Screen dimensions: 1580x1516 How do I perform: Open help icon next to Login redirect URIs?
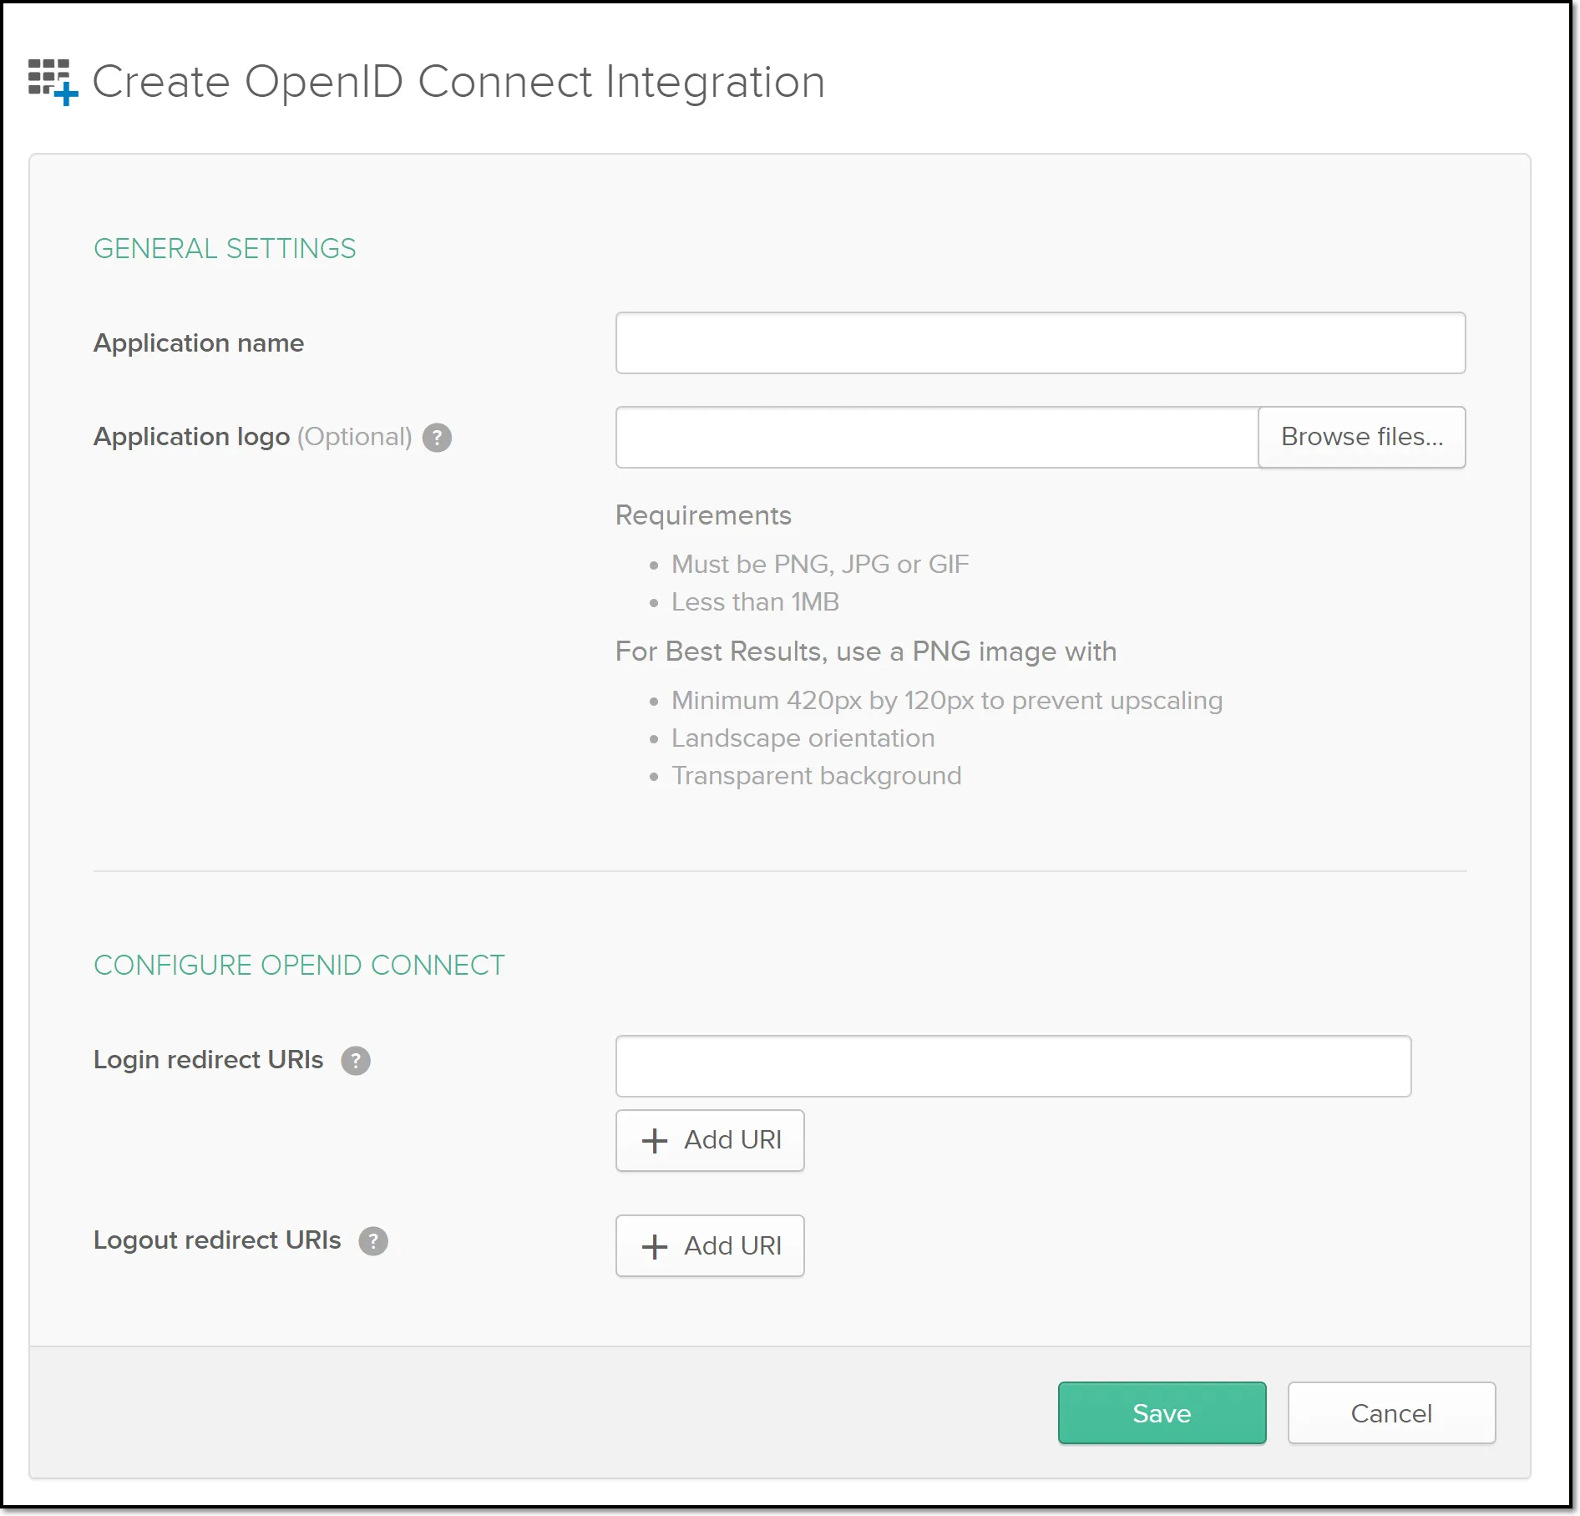click(356, 1061)
